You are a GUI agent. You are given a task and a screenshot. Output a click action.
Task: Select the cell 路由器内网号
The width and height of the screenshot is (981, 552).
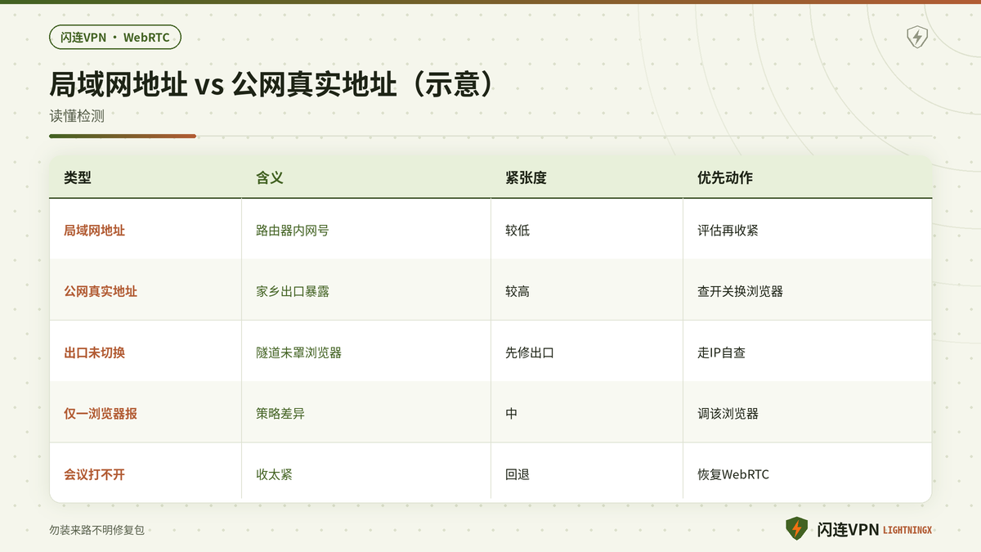coord(293,231)
